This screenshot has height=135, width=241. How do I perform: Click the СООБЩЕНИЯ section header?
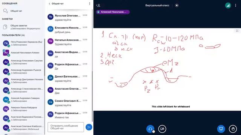pos(9,3)
